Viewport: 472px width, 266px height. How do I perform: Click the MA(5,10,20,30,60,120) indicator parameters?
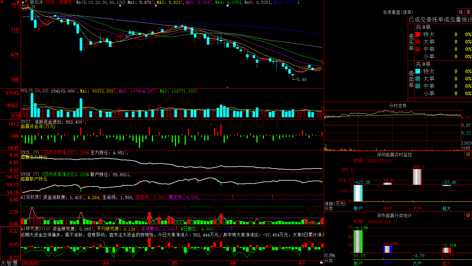(101, 2)
